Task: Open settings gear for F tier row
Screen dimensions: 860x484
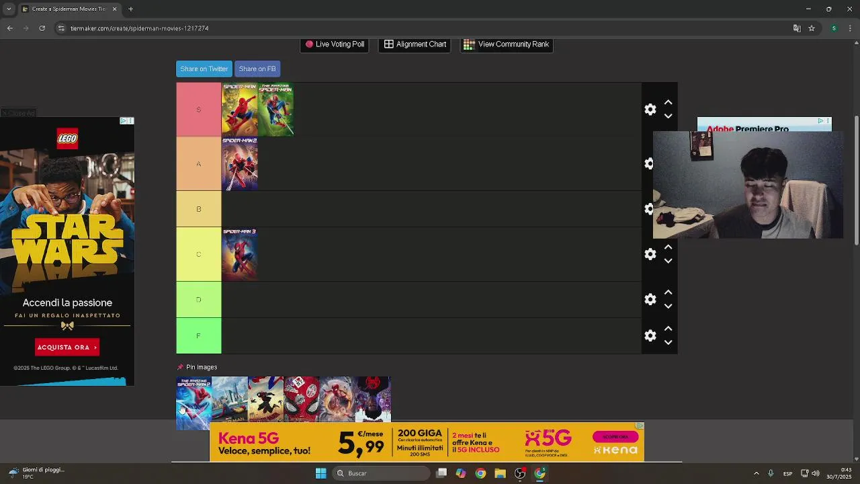Action: tap(650, 335)
